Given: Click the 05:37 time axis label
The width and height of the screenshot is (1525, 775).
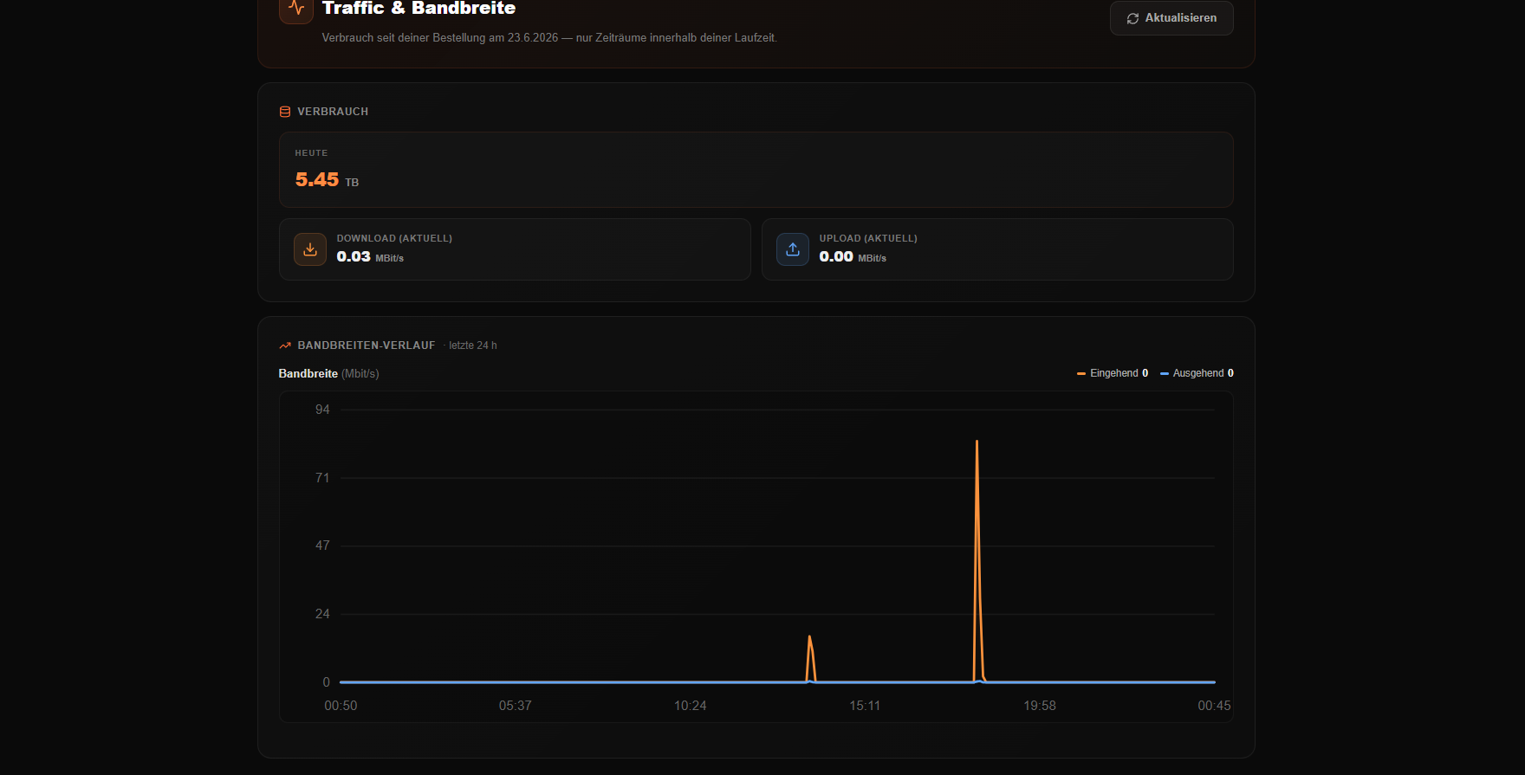Looking at the screenshot, I should [x=515, y=706].
